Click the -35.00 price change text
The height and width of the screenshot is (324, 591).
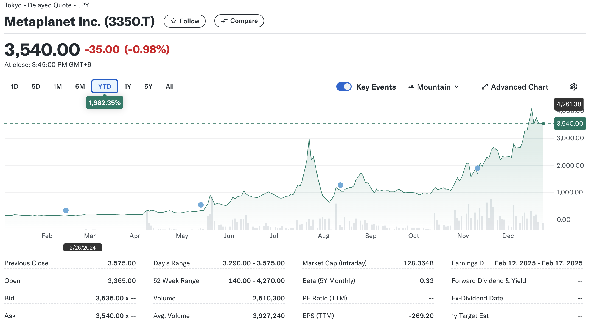[x=102, y=50]
